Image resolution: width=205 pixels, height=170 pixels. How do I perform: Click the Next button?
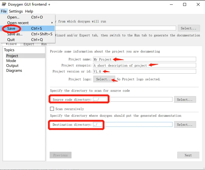(188, 155)
